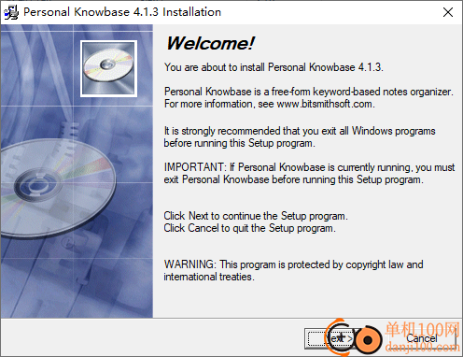Screen dimensions: 463x357
Task: Click the 'Click Next to continue the Setup program.' line
Action: point(256,216)
